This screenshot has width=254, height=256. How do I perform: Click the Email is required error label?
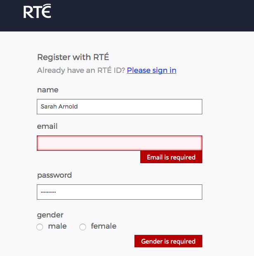tap(171, 157)
